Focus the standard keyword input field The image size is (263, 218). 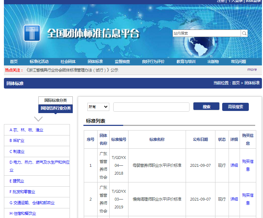pos(151,107)
